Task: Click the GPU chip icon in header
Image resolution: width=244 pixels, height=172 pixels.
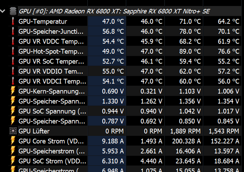Action: pyautogui.click(x=13, y=11)
